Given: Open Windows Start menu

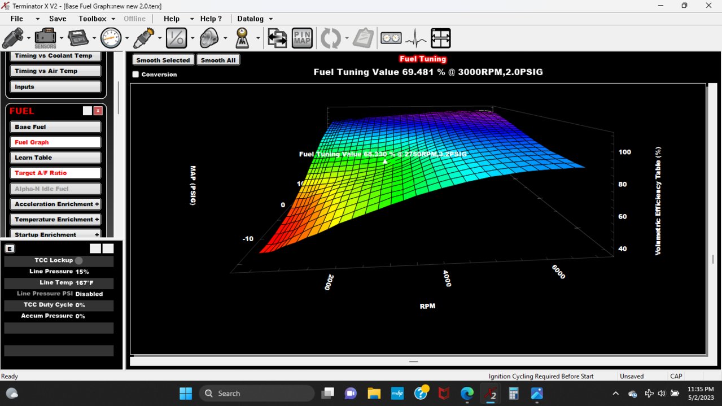Looking at the screenshot, I should 186,393.
